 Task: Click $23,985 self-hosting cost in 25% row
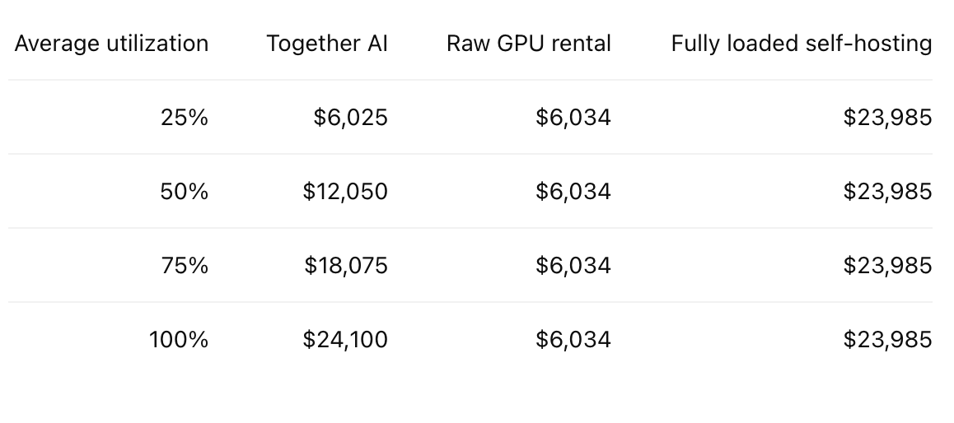pyautogui.click(x=888, y=118)
